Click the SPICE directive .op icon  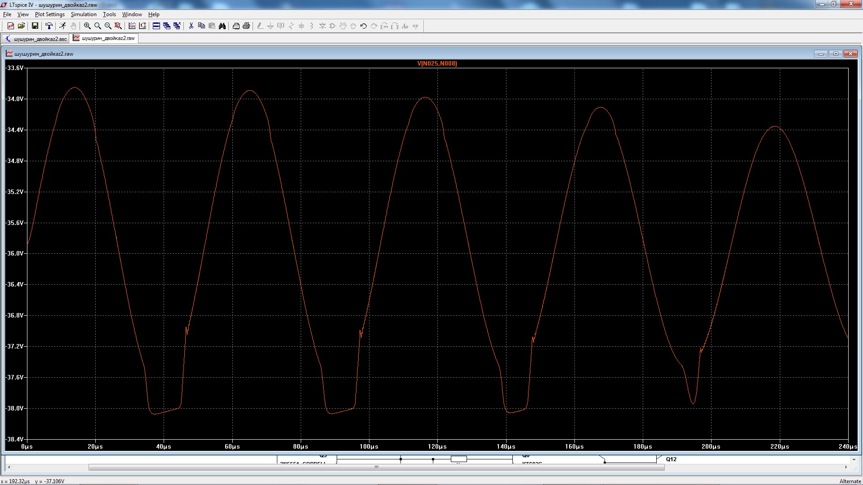click(415, 26)
